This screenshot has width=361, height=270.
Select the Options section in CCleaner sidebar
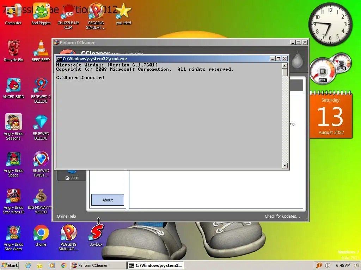click(x=72, y=176)
